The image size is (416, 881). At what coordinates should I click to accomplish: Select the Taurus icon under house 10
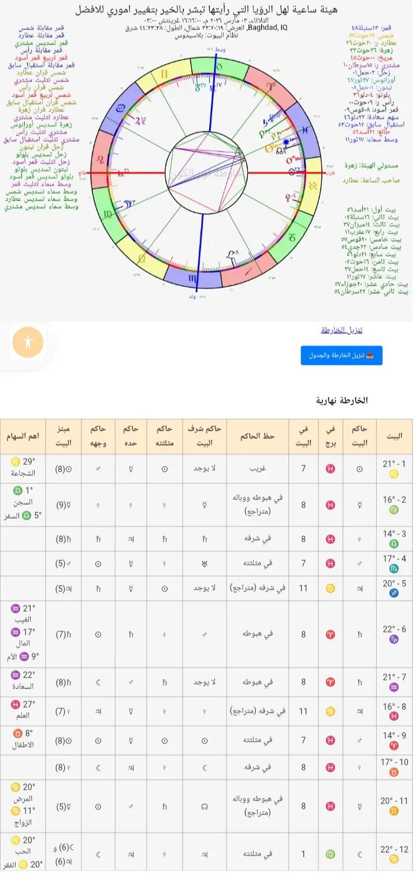tap(394, 775)
